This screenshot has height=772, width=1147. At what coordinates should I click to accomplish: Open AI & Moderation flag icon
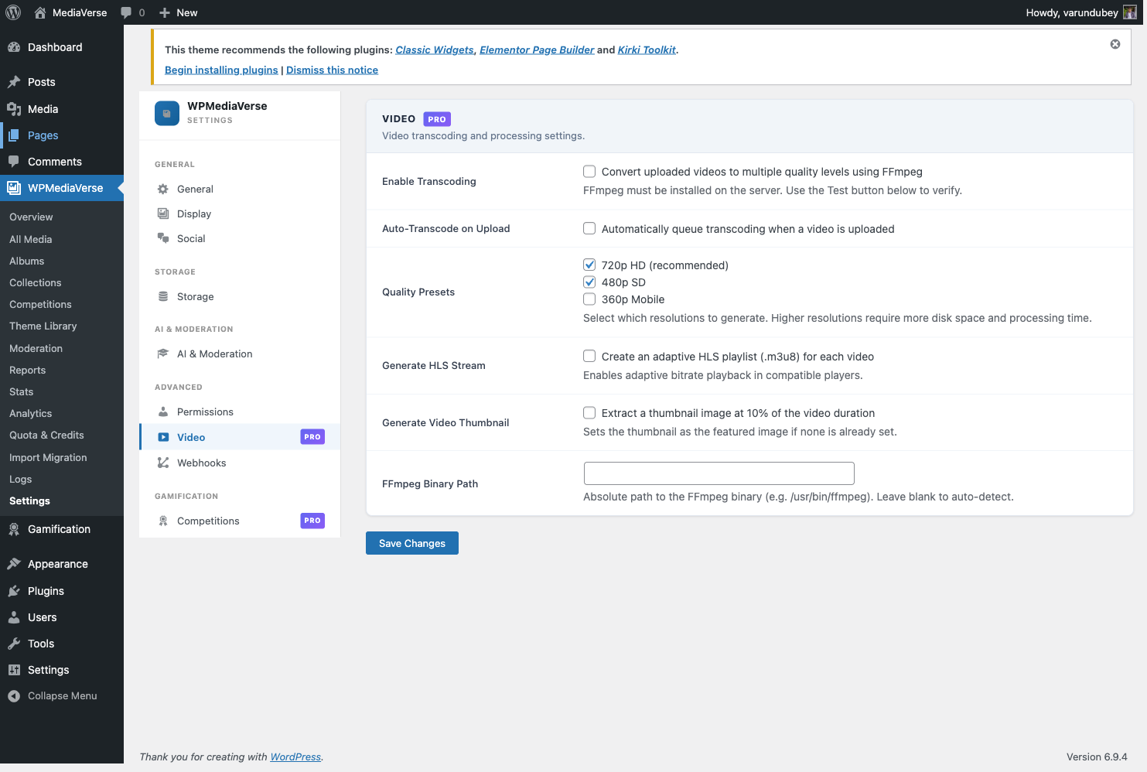click(162, 354)
